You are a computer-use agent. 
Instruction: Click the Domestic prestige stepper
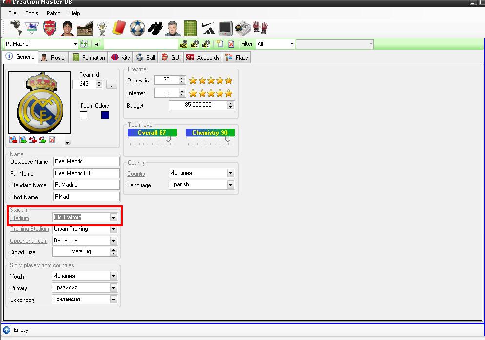pyautogui.click(x=182, y=80)
